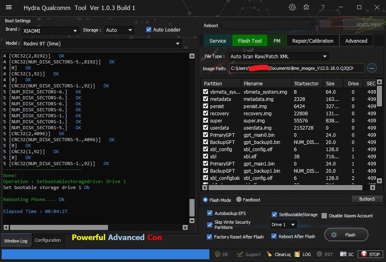Click the SC screenshot camera icon
The image size is (386, 262).
[343, 254]
